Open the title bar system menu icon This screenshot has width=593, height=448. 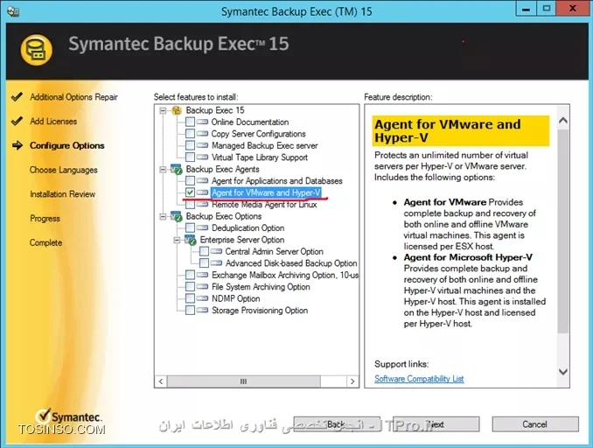pyautogui.click(x=13, y=11)
